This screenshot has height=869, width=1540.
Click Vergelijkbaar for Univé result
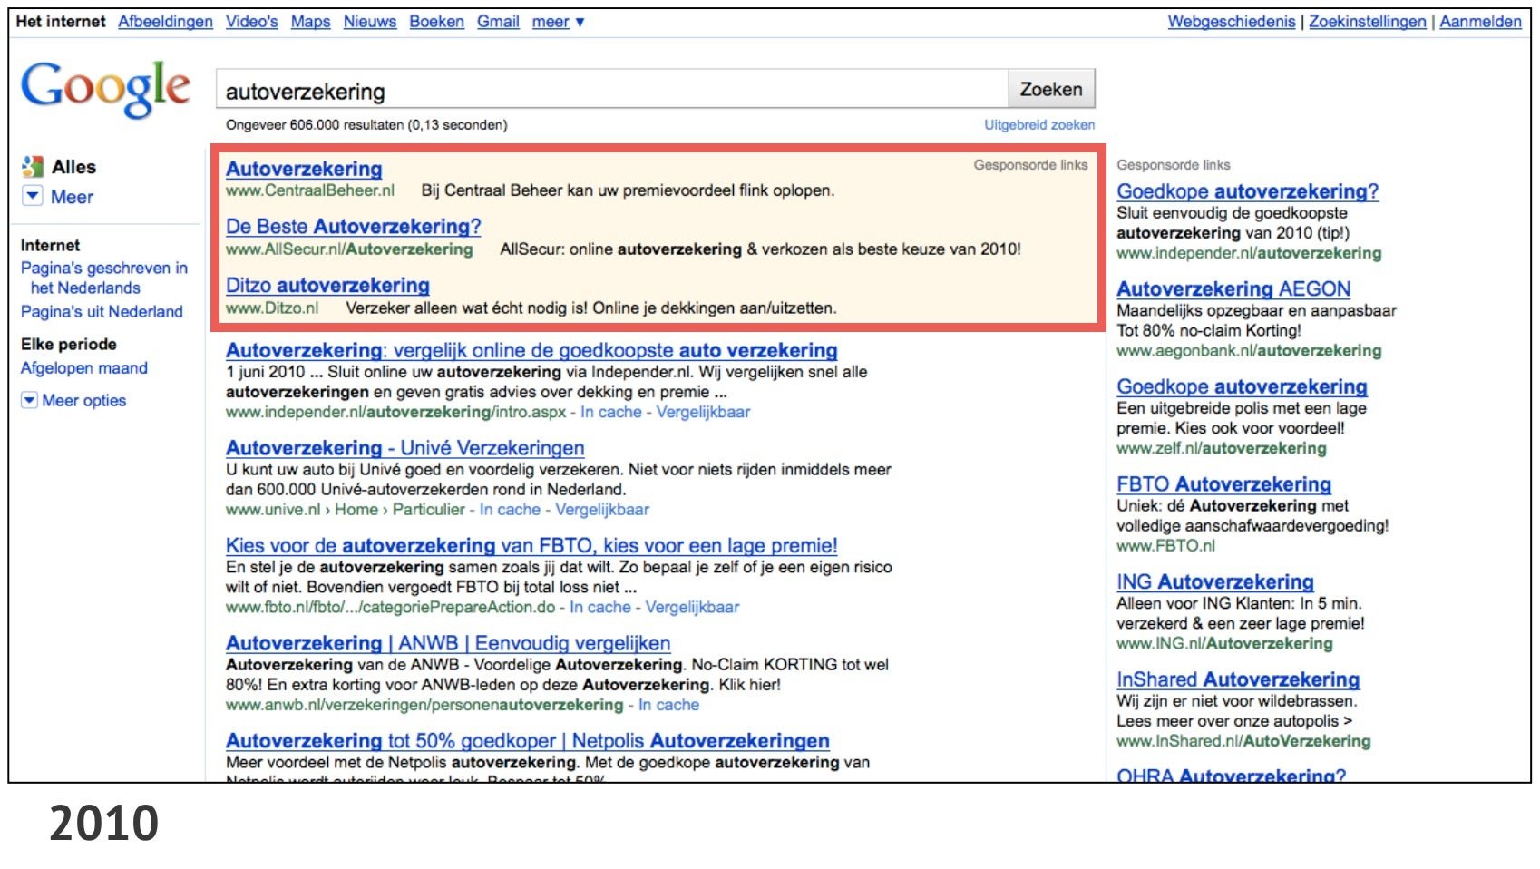(x=602, y=510)
